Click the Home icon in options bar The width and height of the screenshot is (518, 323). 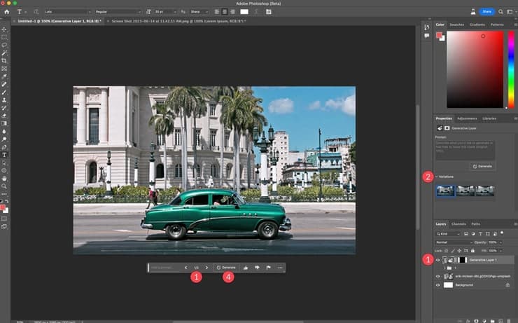pyautogui.click(x=6, y=12)
